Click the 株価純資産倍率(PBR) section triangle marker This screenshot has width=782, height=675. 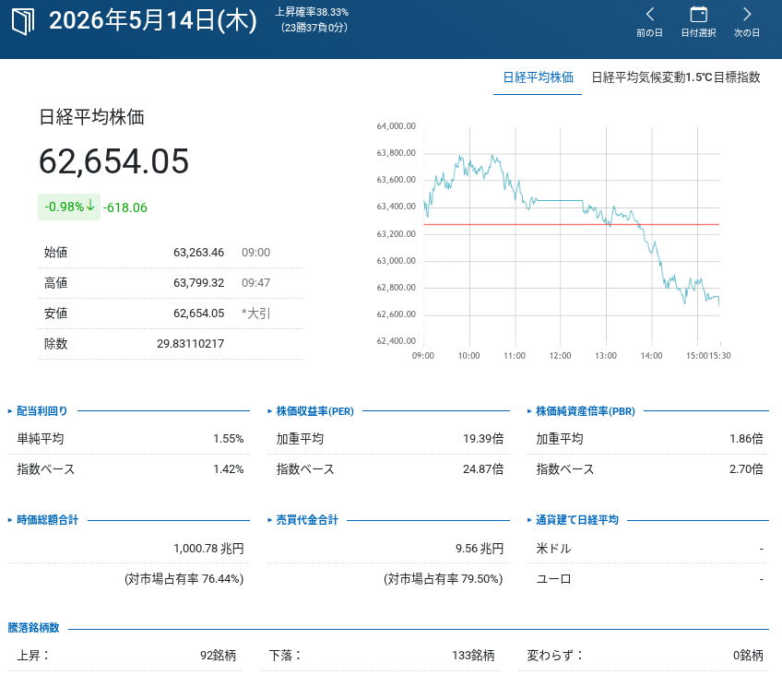pyautogui.click(x=529, y=411)
